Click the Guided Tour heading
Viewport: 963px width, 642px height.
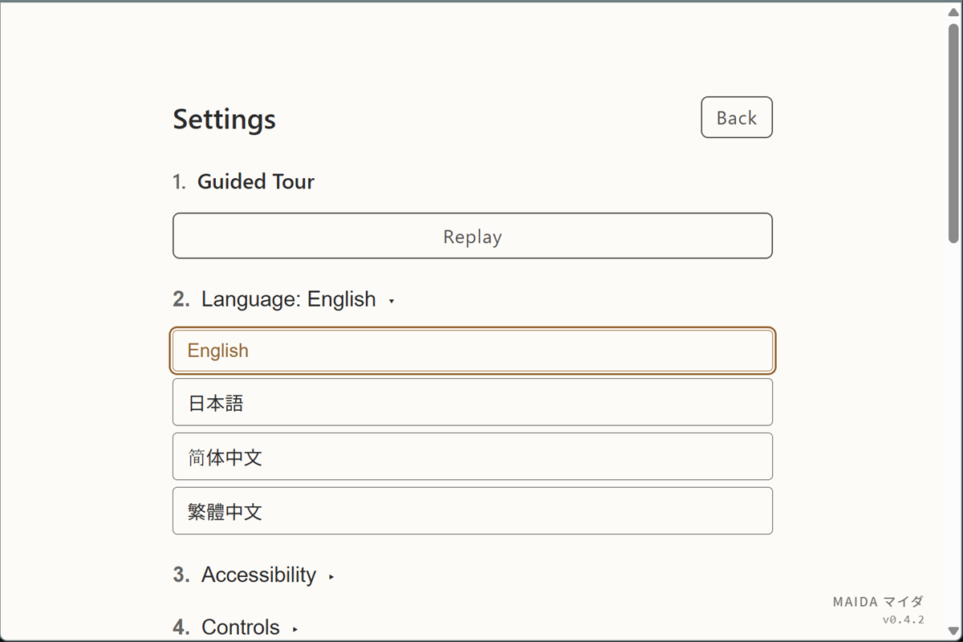256,181
